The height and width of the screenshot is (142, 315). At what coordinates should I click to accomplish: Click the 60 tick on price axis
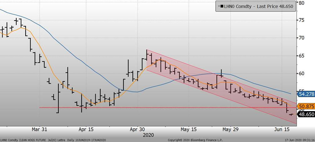coord(301,74)
